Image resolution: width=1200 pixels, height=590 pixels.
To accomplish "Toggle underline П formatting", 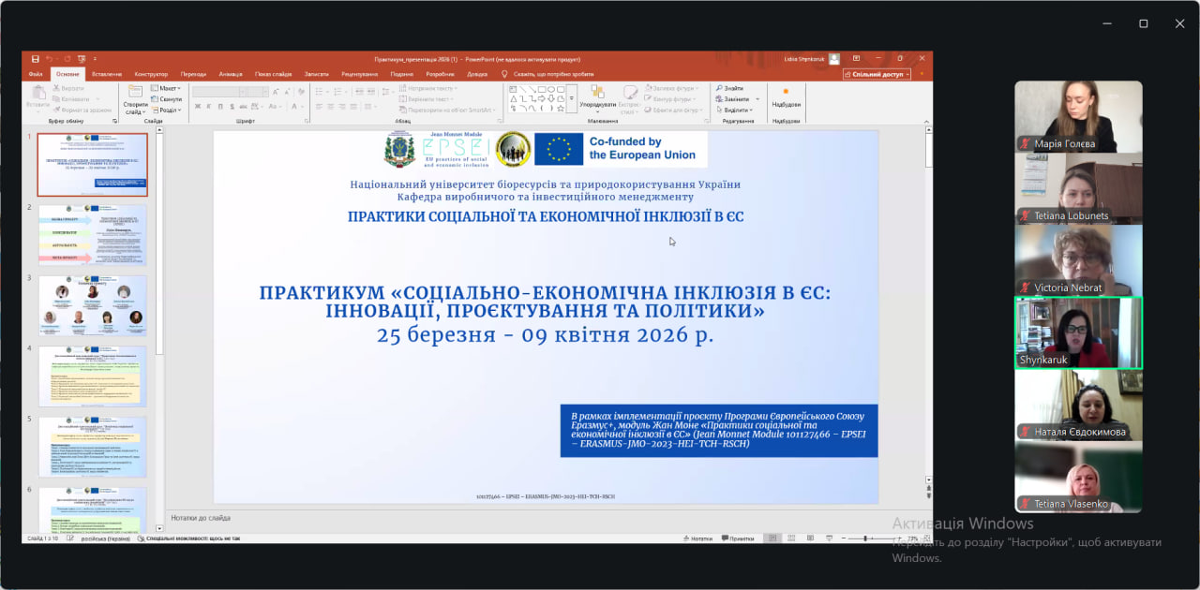I will click(219, 106).
